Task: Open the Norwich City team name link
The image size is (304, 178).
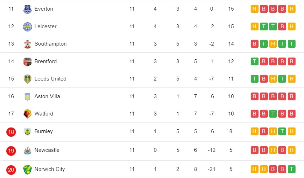Action: point(50,169)
